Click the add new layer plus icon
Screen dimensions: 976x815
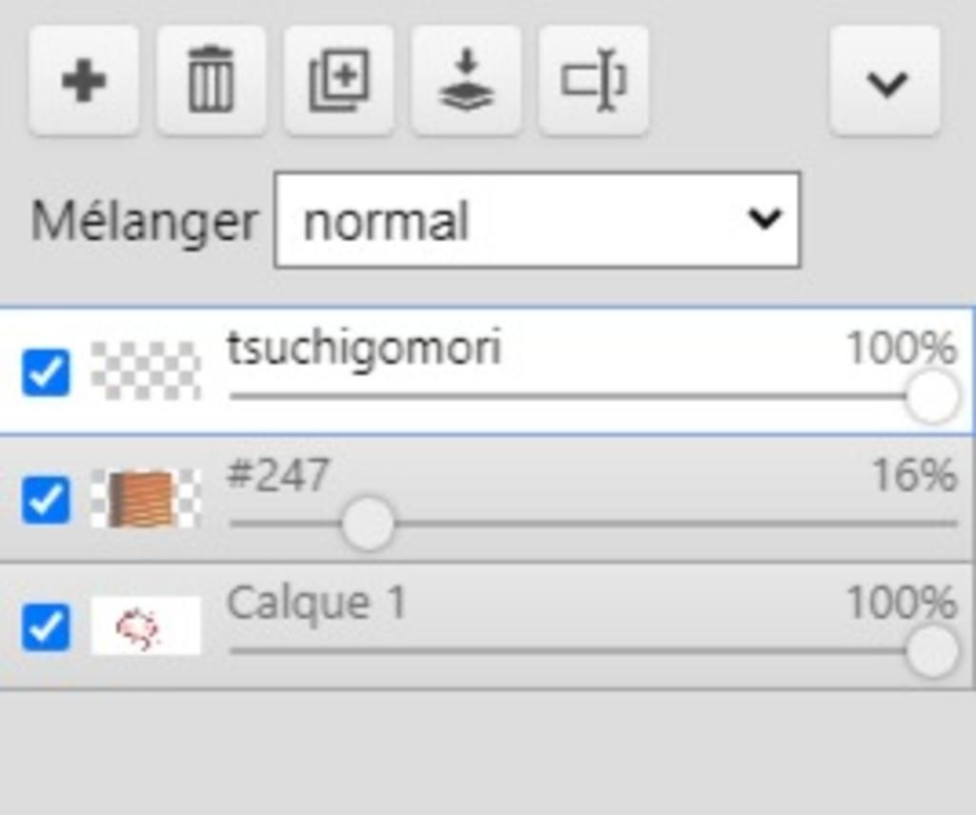tap(84, 82)
